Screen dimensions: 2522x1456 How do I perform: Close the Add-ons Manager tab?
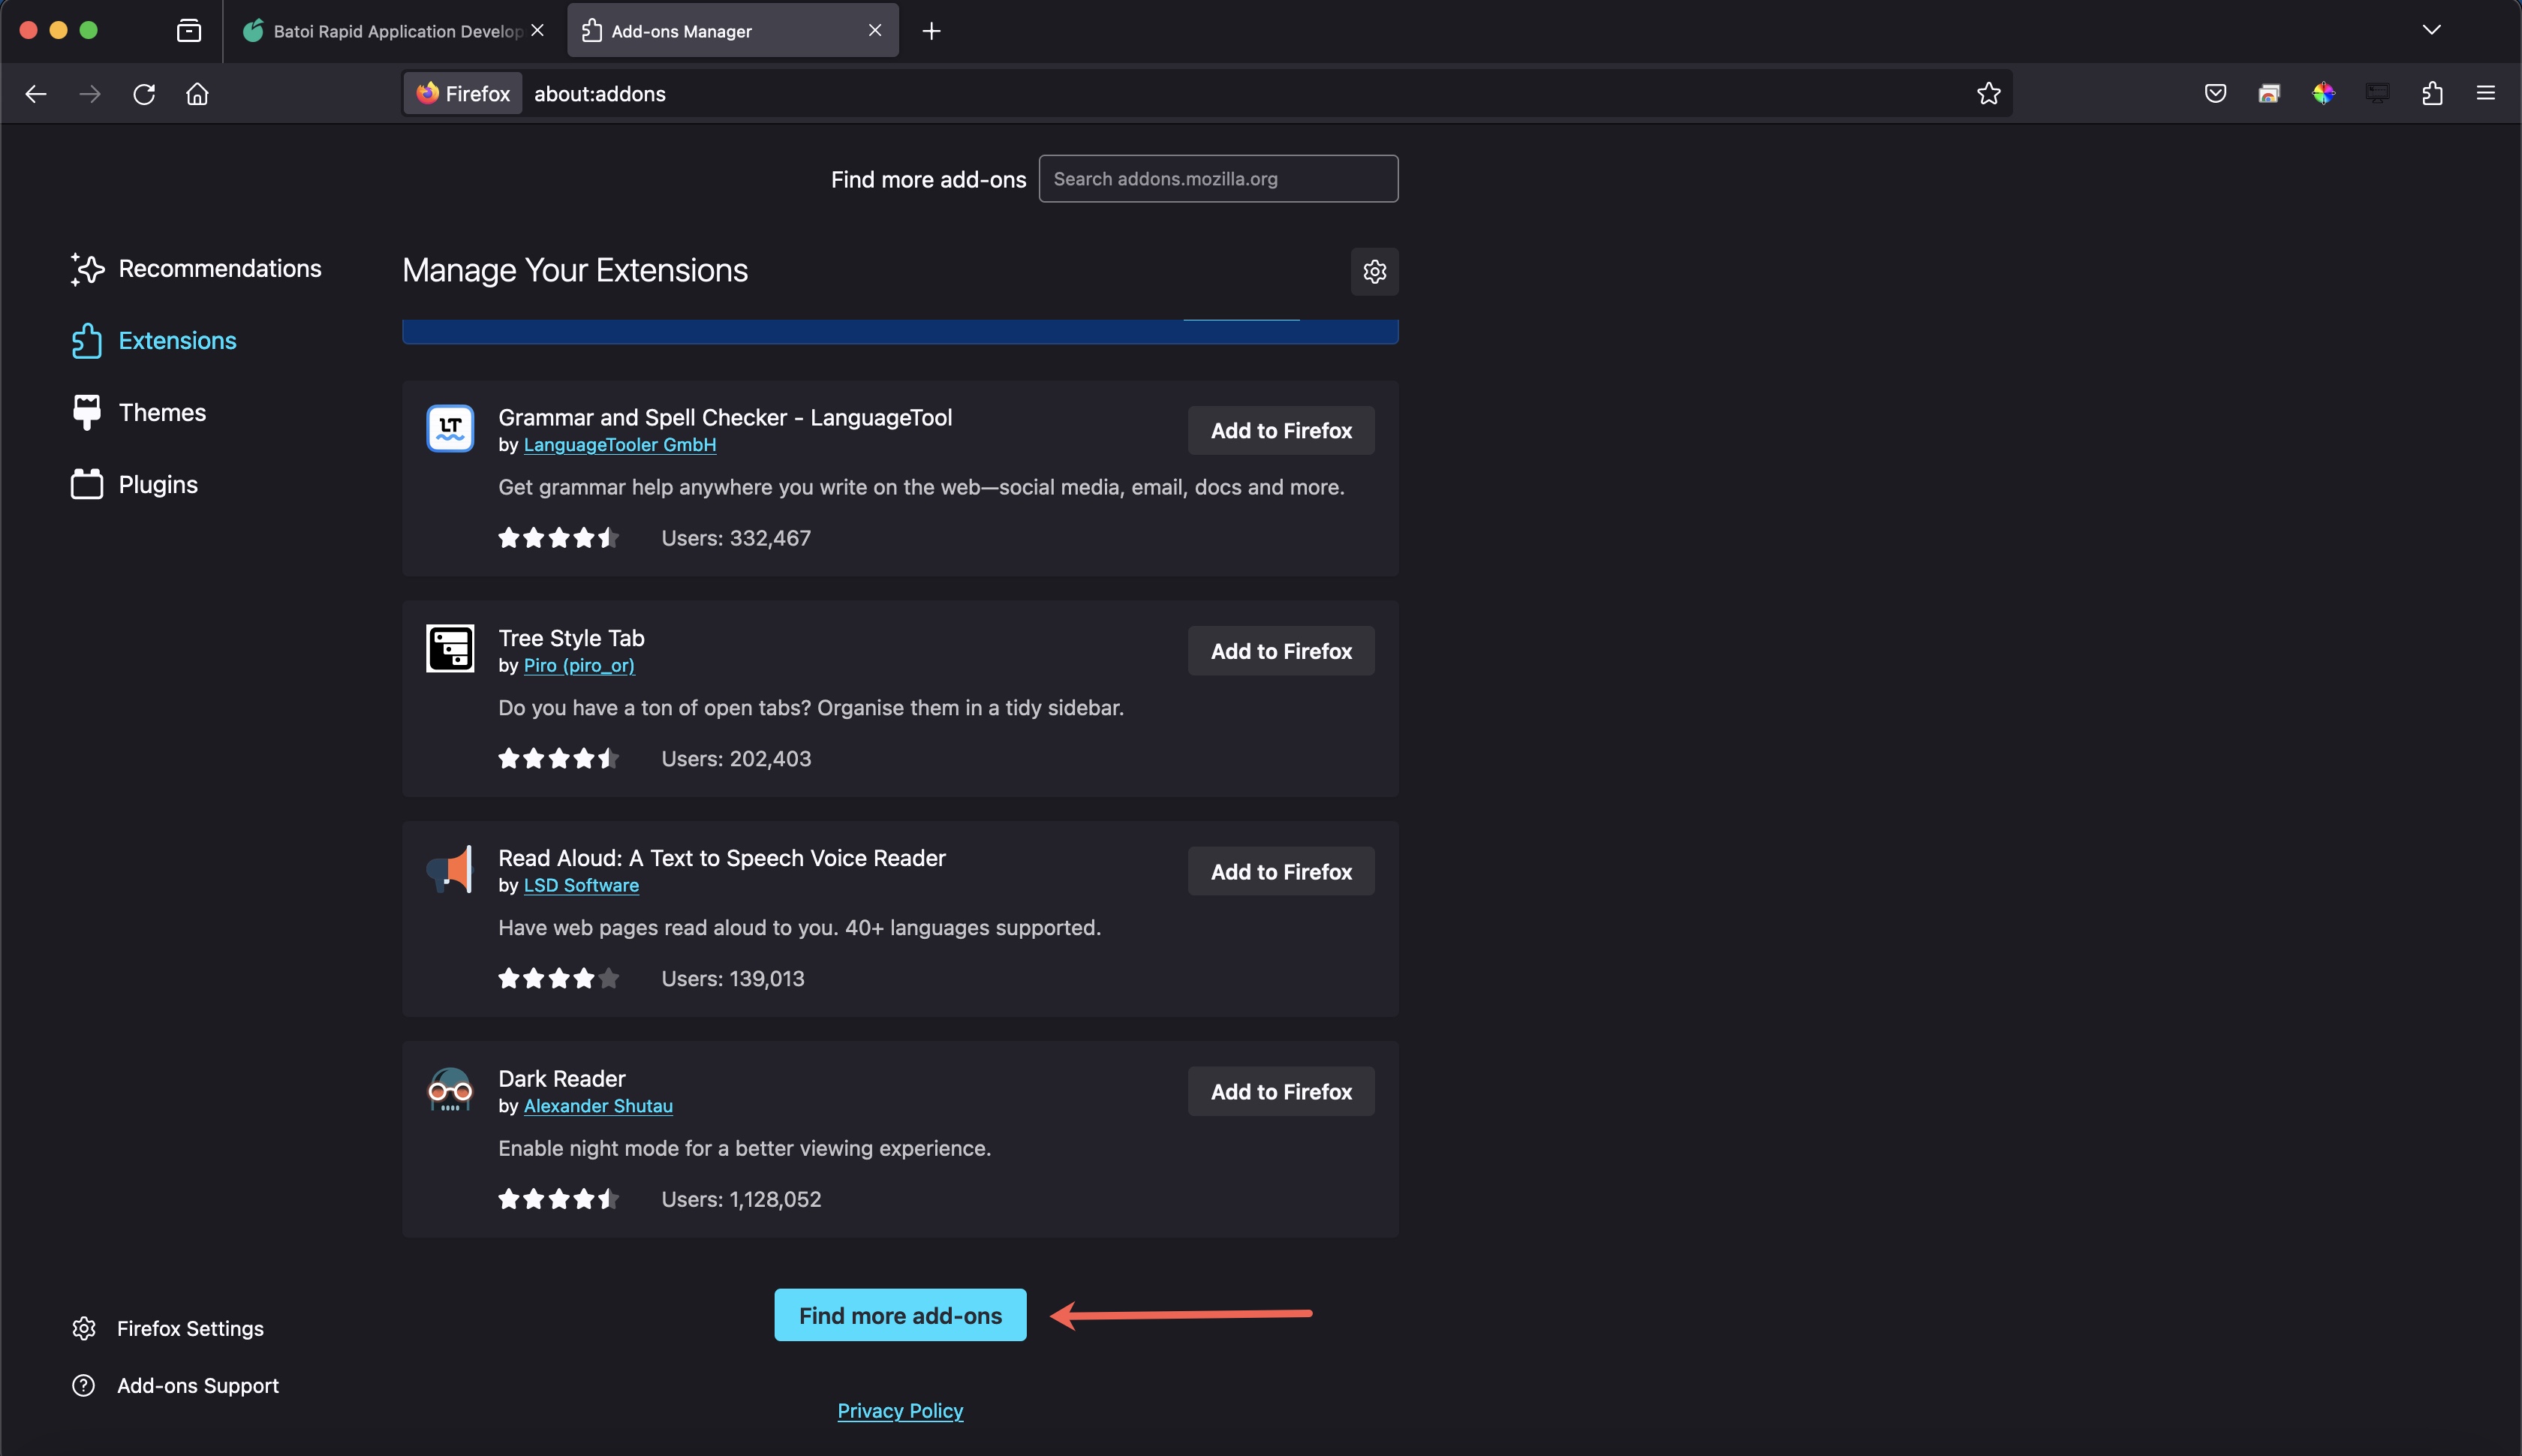875,30
